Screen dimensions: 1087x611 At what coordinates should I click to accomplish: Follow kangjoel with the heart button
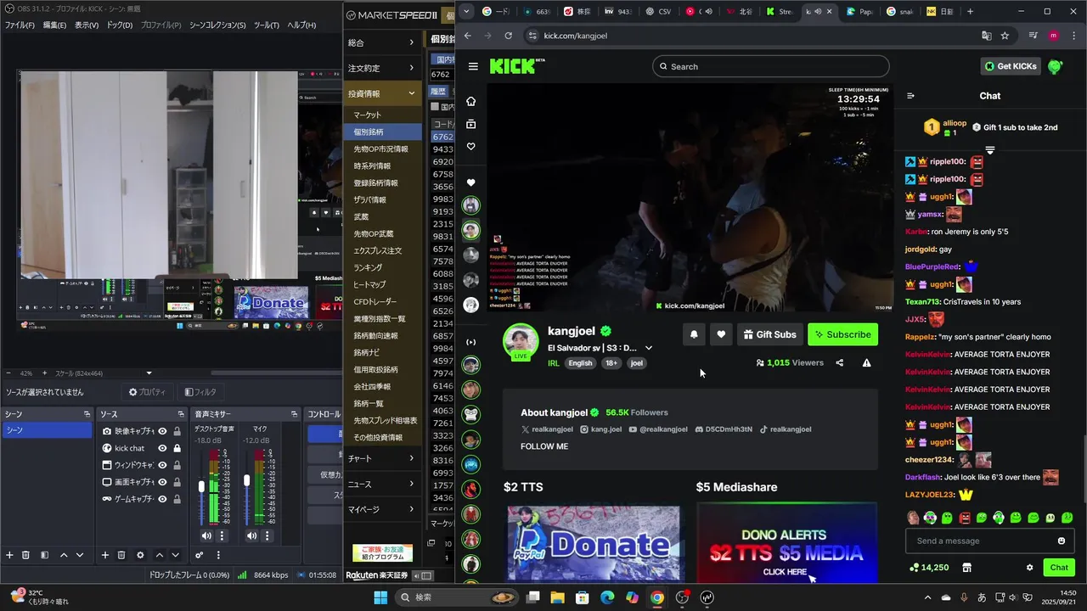[x=721, y=334]
